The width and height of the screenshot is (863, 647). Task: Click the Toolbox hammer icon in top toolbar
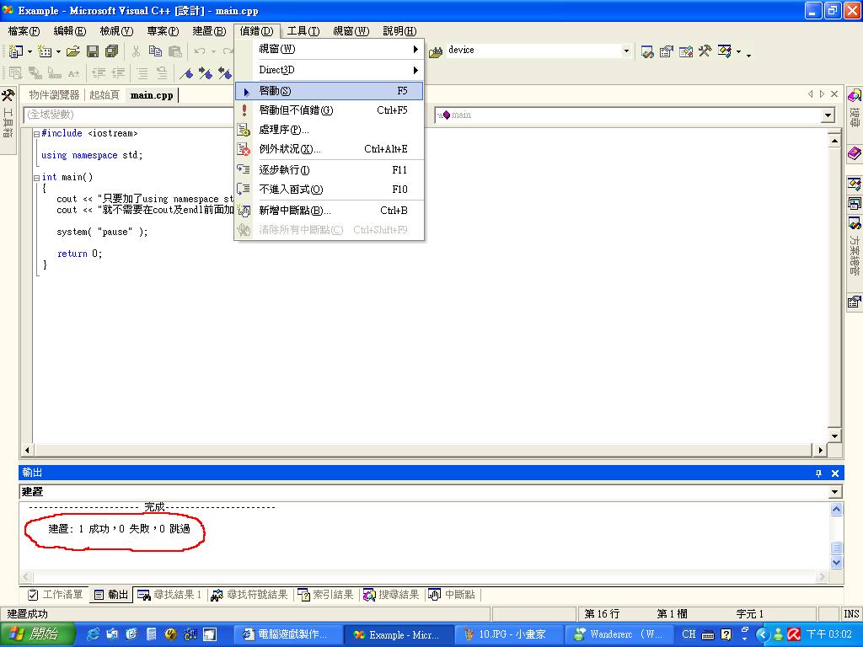pyautogui.click(x=705, y=51)
